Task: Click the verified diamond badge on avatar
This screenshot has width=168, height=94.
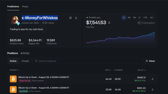Action: [18, 24]
